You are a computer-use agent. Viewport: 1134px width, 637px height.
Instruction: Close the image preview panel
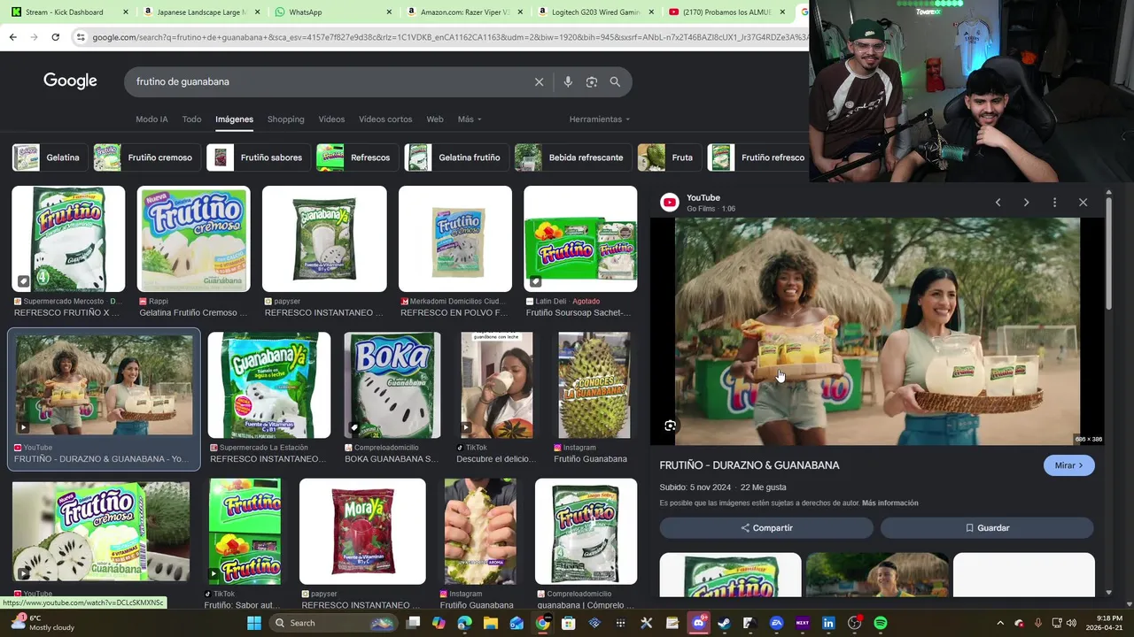coord(1083,203)
